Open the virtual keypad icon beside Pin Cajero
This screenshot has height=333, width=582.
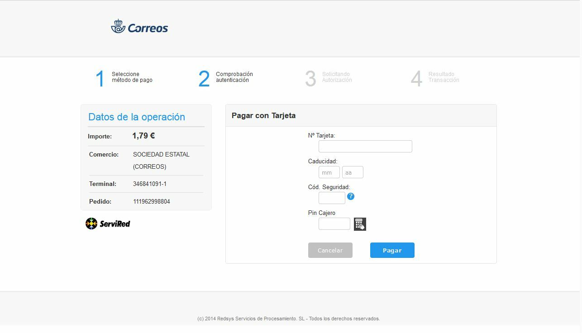click(x=360, y=224)
